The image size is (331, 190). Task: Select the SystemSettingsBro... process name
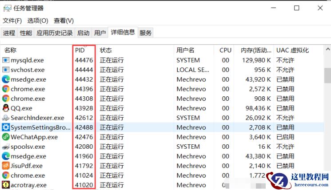(x=40, y=127)
